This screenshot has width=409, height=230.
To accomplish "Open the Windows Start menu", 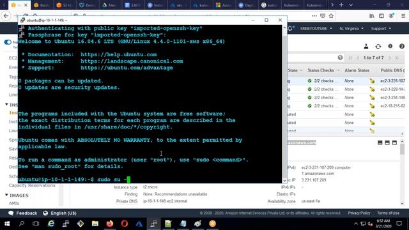I will point(7,224).
